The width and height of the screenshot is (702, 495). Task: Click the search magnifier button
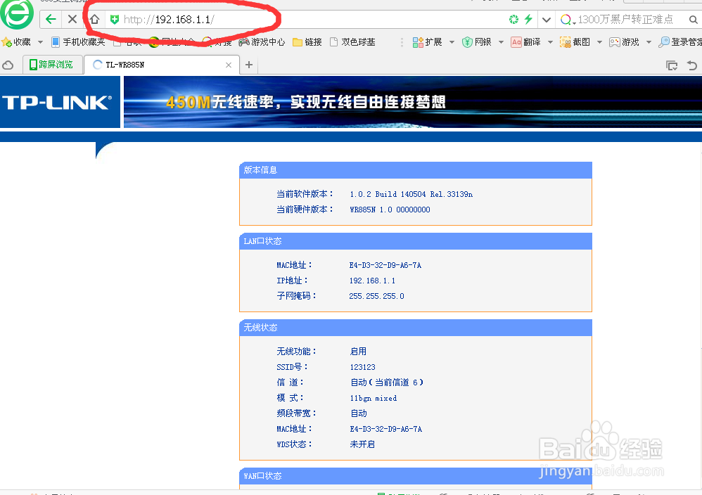(693, 20)
